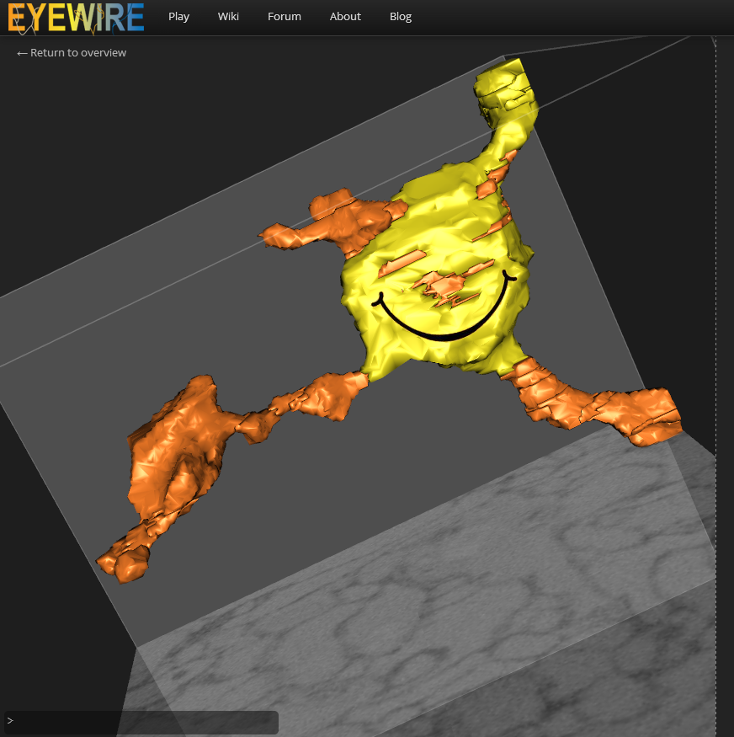
Task: Click the chat command input field
Action: [x=141, y=721]
